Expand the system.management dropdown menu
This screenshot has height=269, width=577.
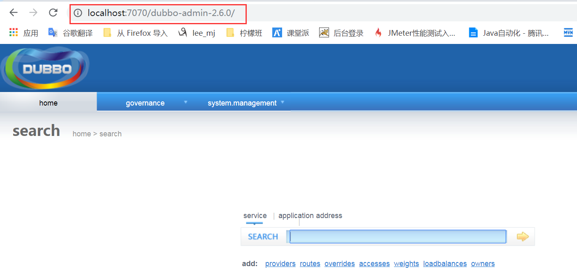tap(242, 103)
